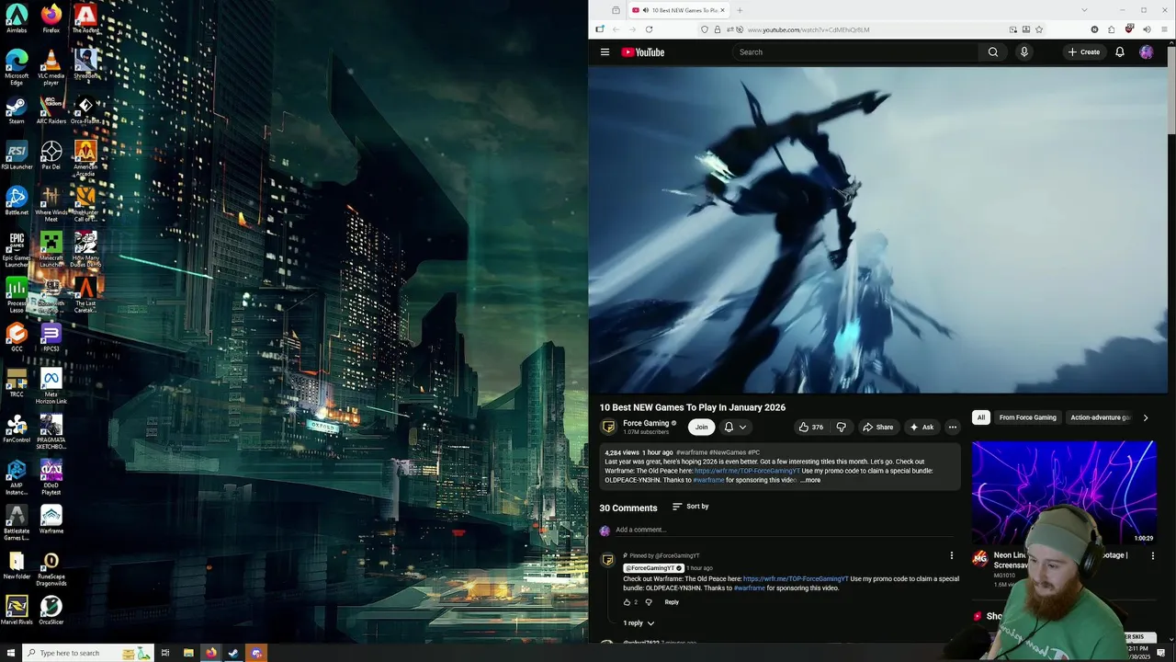Open the Firefox list all tabs chevron
The image size is (1176, 662).
coord(1084,10)
